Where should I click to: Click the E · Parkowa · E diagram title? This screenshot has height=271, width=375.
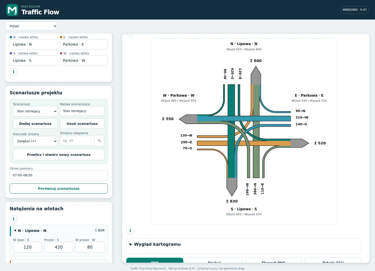309,95
